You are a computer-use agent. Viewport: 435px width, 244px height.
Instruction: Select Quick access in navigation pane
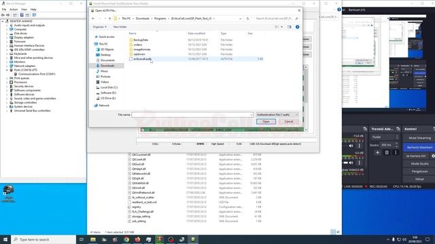pyautogui.click(x=107, y=37)
